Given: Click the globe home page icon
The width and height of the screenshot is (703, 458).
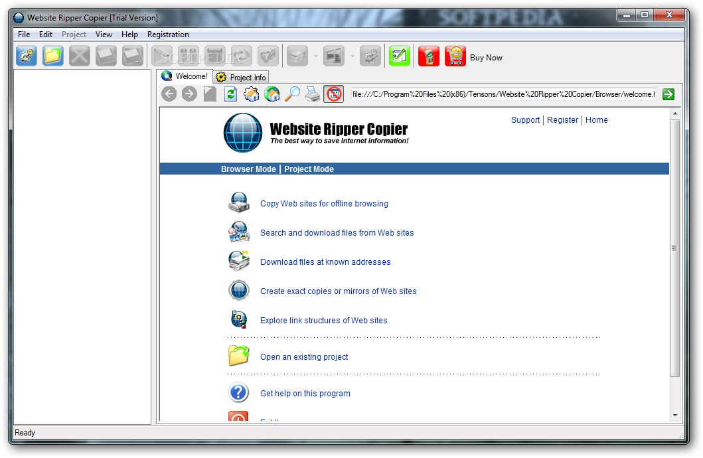Looking at the screenshot, I should point(272,94).
